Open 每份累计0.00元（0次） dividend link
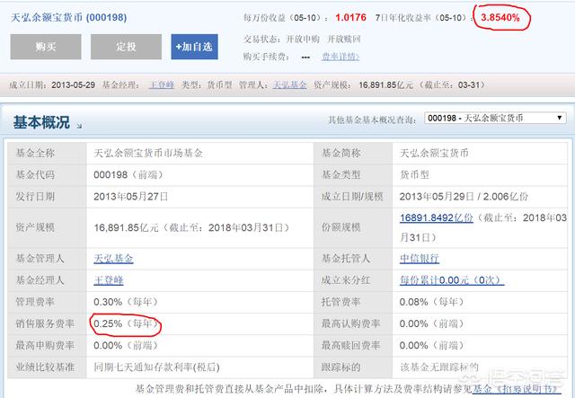The image size is (575, 398). click(x=452, y=280)
